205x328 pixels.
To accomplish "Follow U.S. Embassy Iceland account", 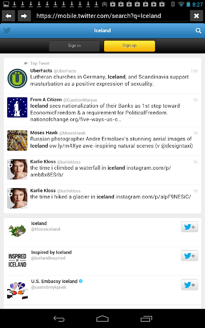I will [x=190, y=285].
